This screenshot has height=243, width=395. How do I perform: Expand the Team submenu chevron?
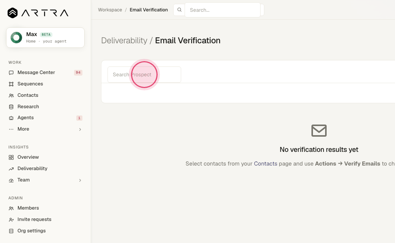(x=80, y=180)
